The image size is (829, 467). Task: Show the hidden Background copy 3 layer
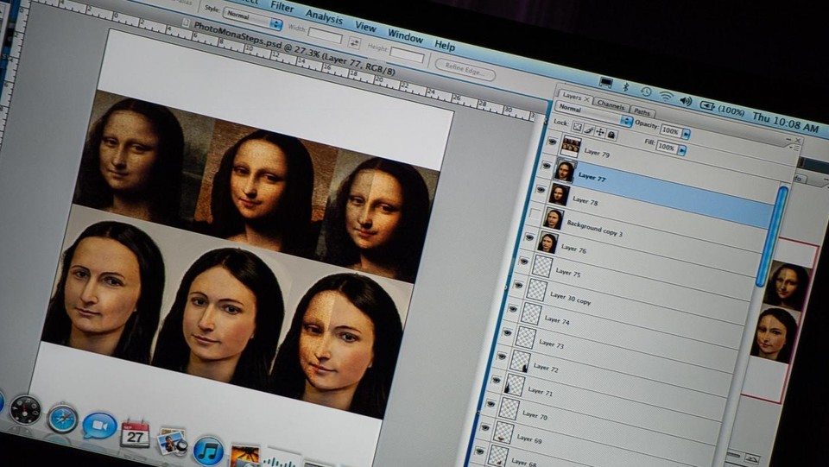tap(535, 213)
